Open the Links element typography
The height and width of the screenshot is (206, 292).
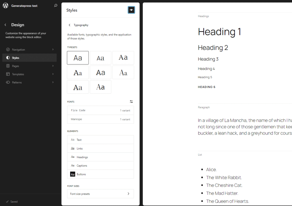[100, 149]
